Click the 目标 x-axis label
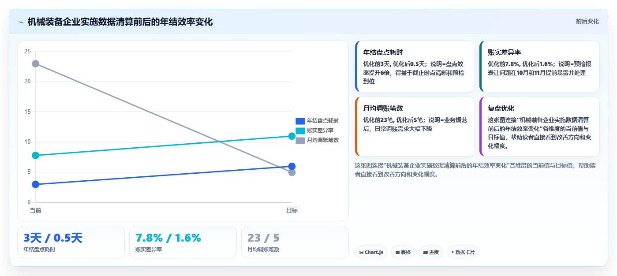Viewport: 617px width, 276px height. [x=292, y=210]
